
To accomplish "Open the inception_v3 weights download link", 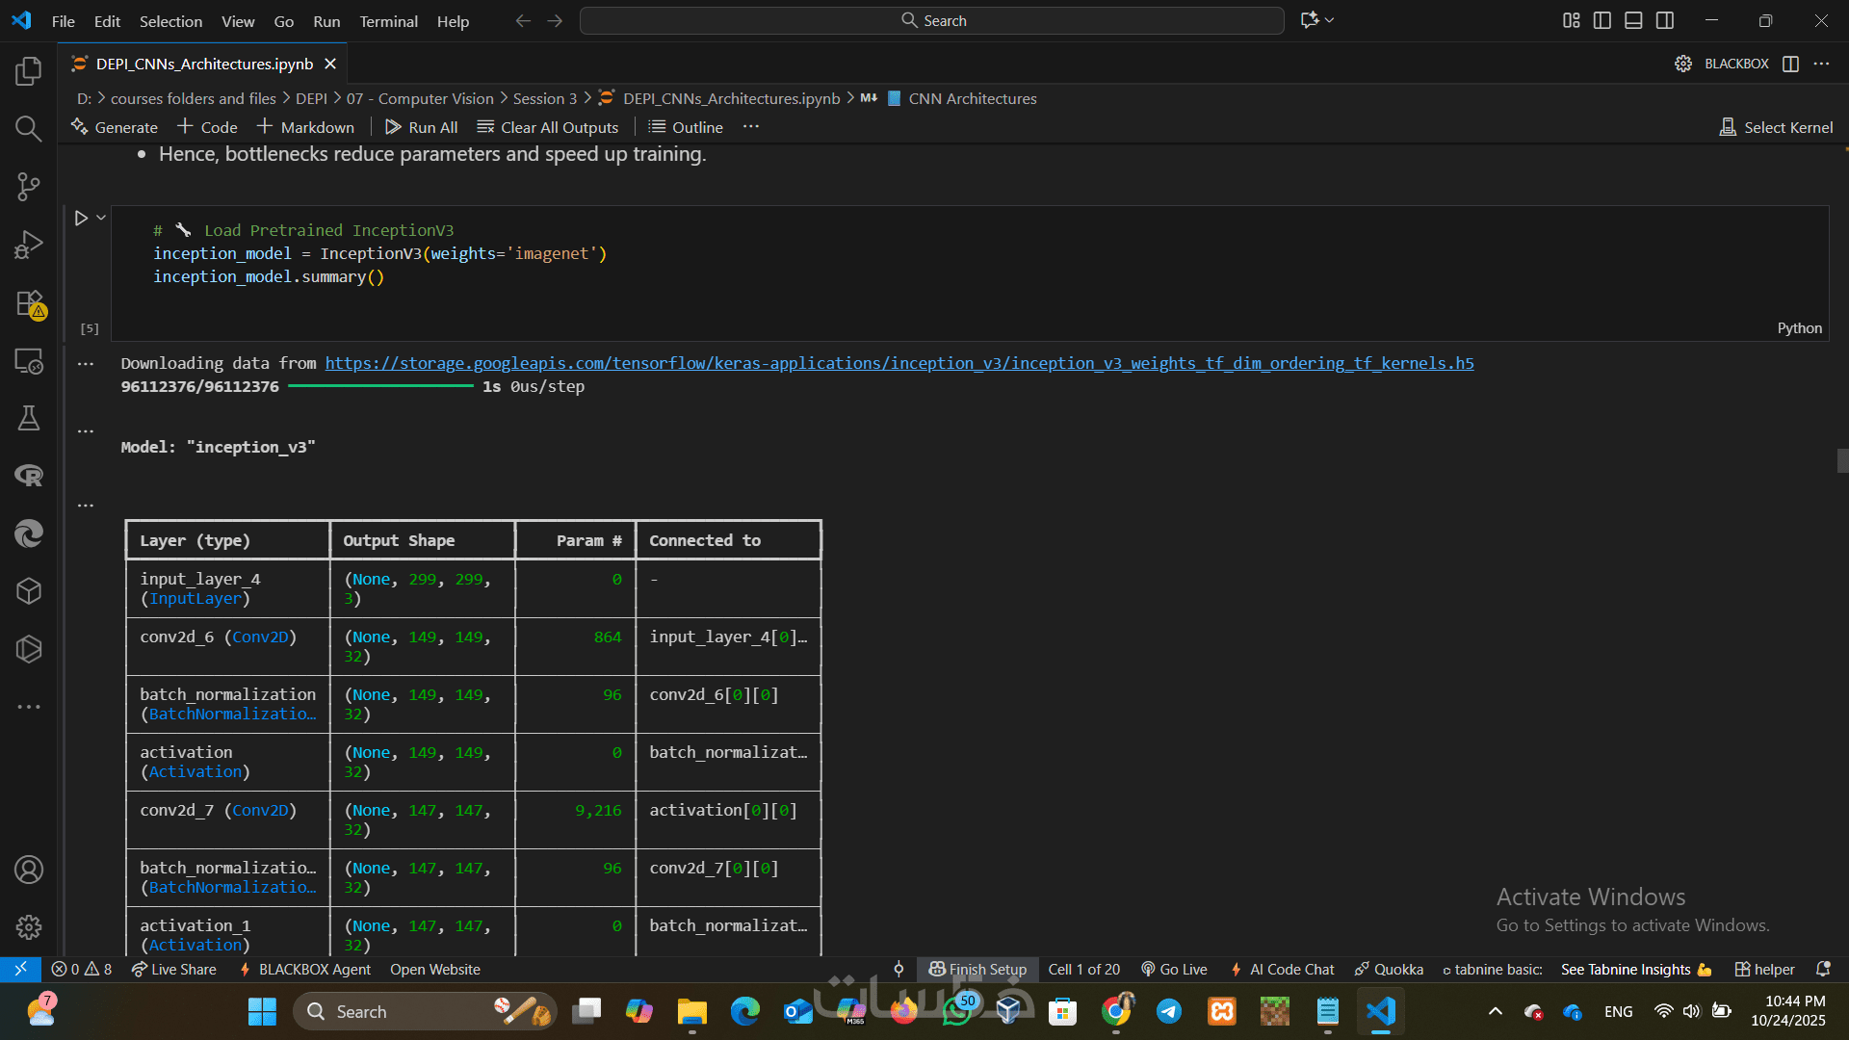I will pos(898,363).
